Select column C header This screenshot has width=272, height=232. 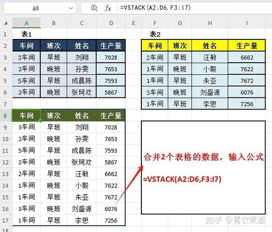click(x=82, y=23)
